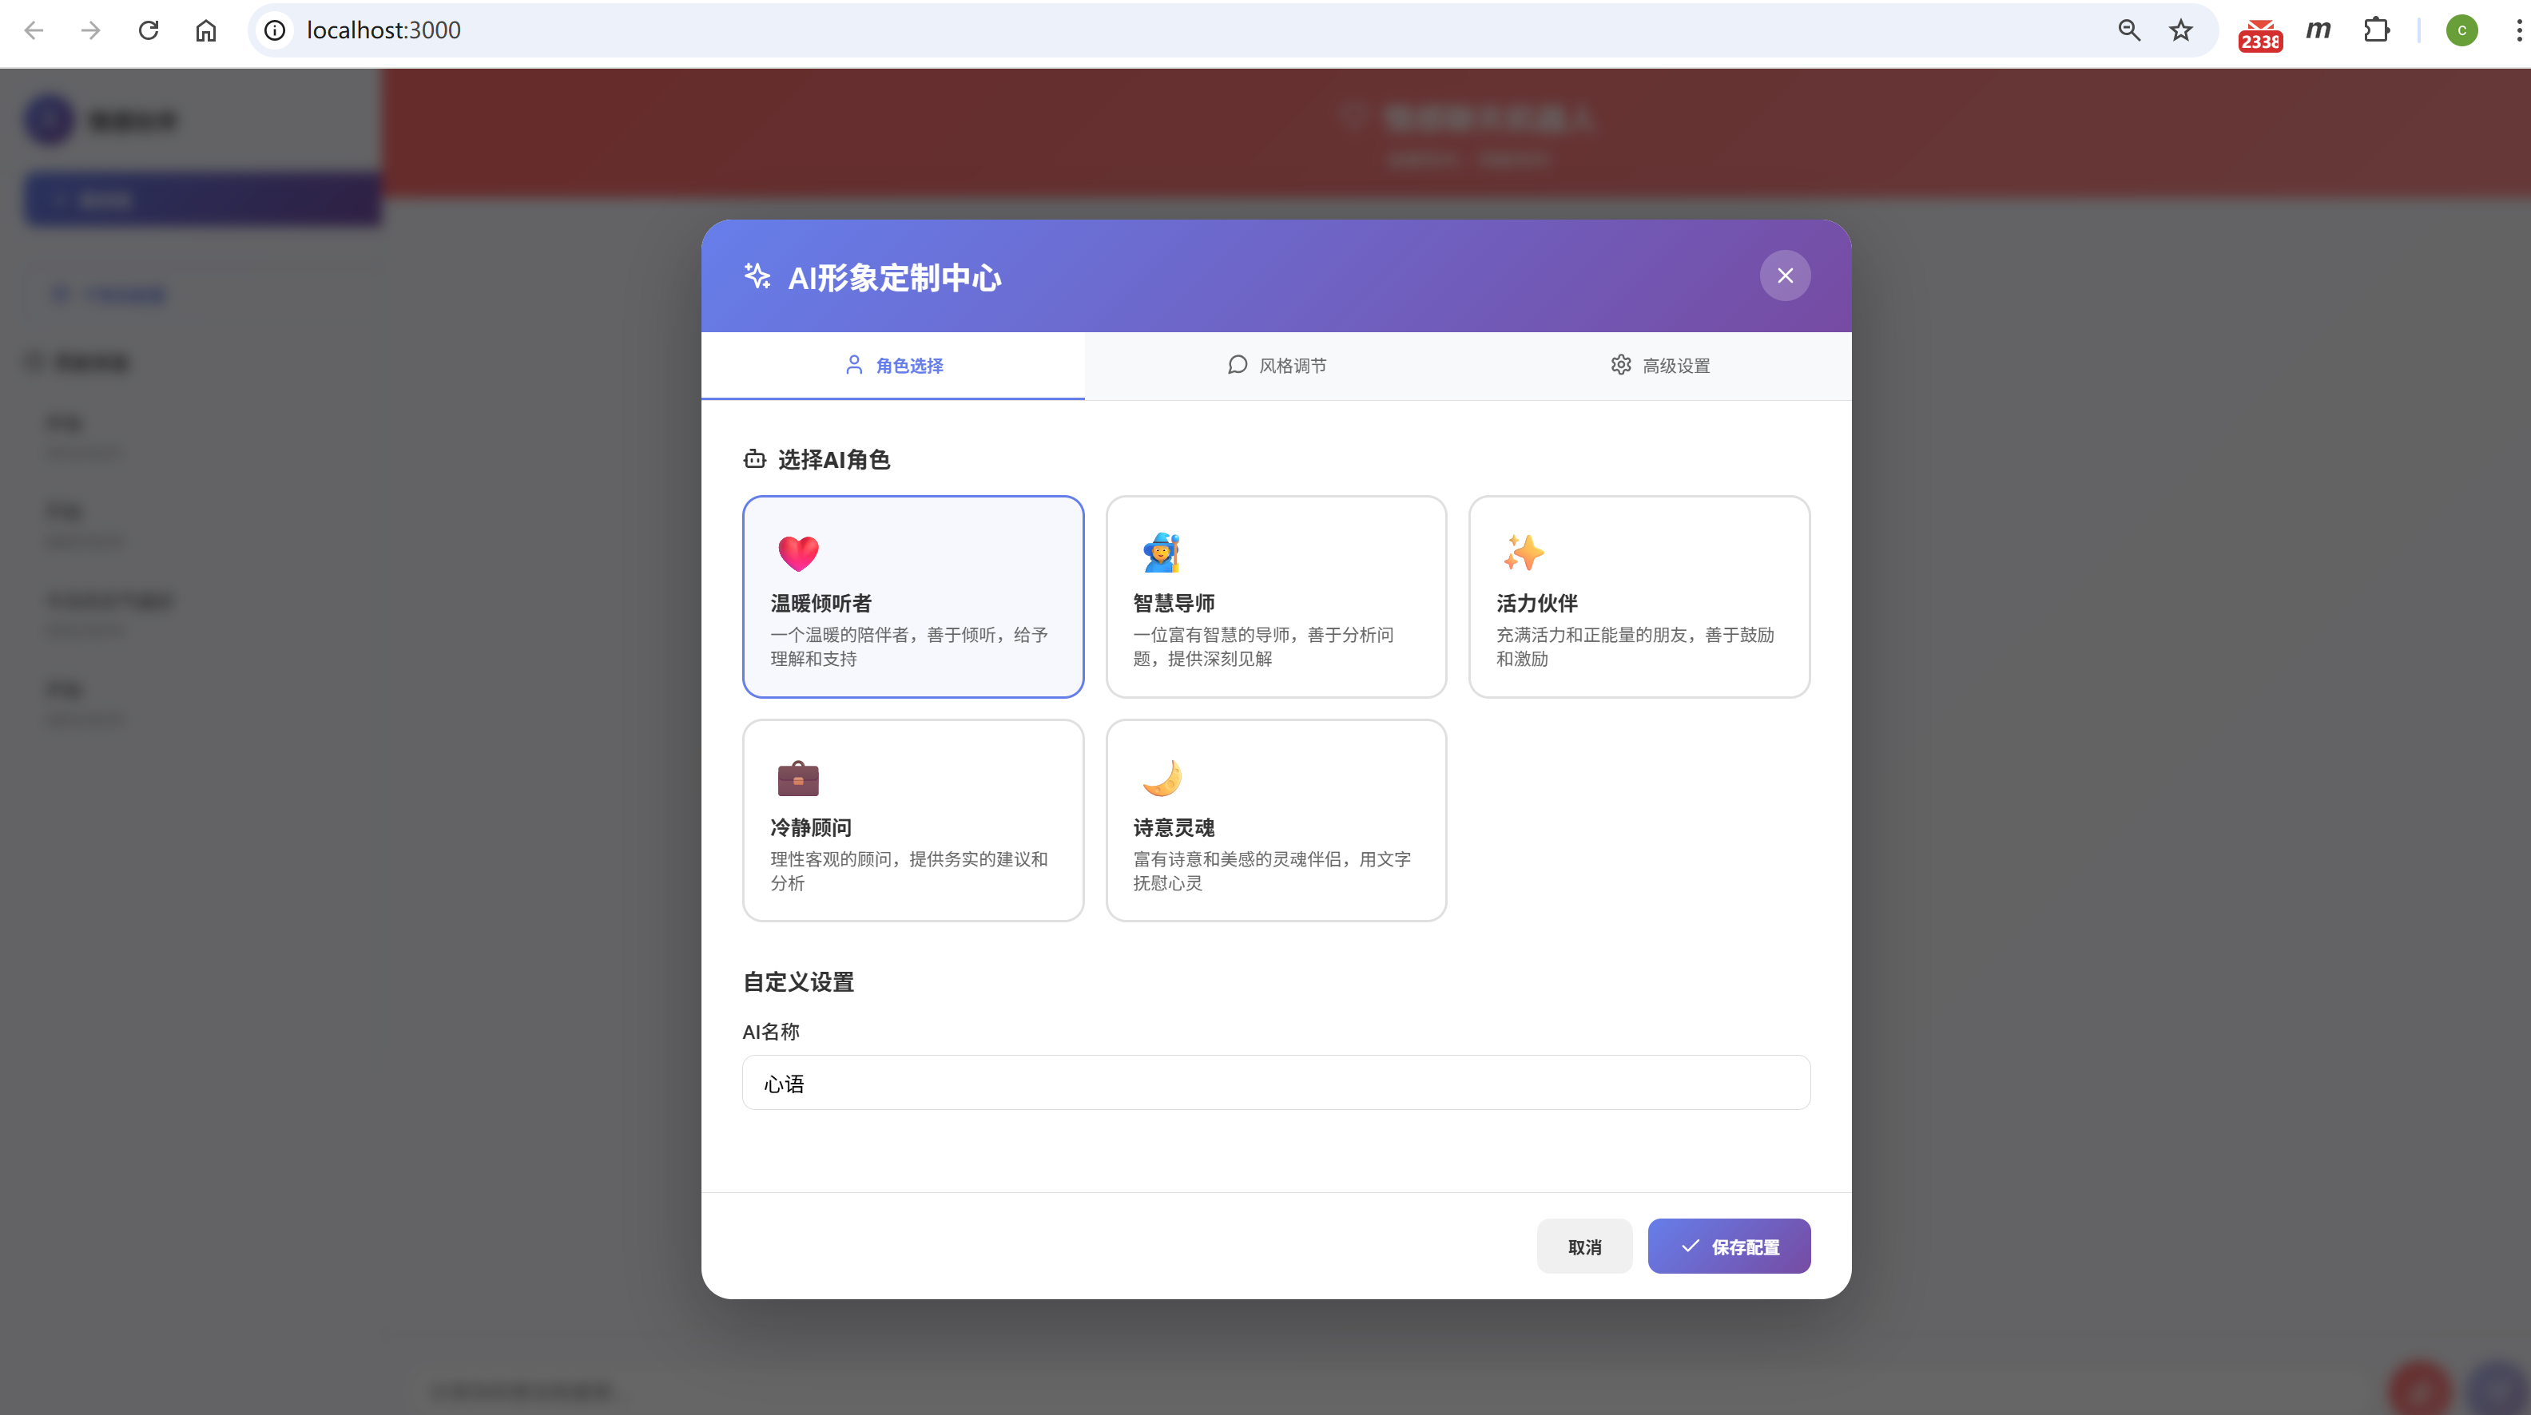Open the 高级设置 tab
The height and width of the screenshot is (1415, 2531).
point(1660,365)
